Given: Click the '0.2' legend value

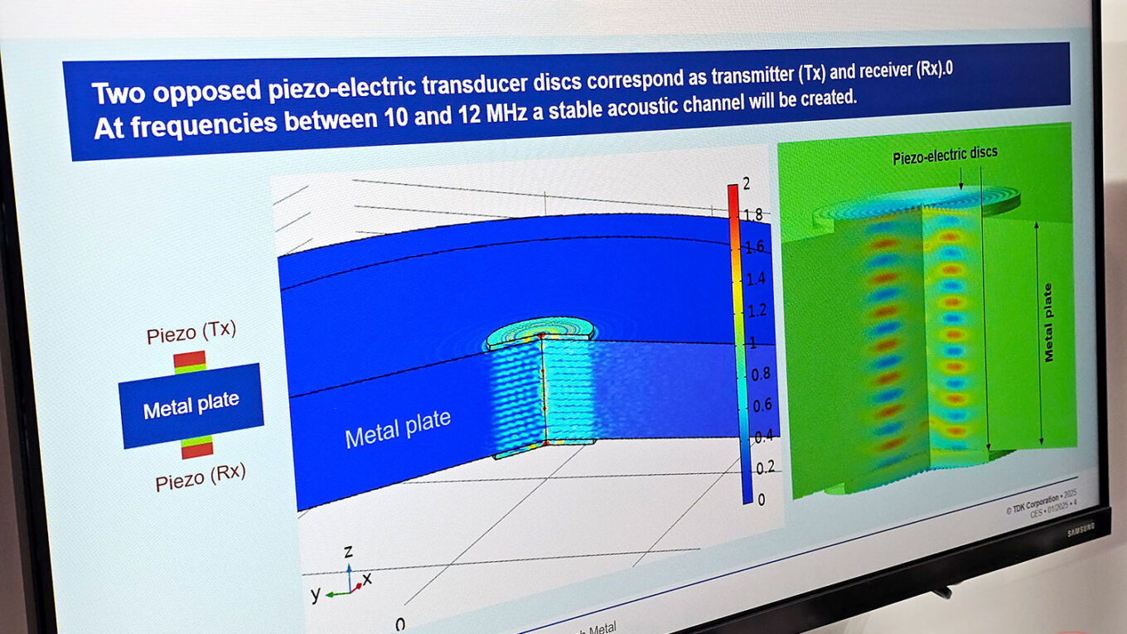Looking at the screenshot, I should click(x=764, y=467).
